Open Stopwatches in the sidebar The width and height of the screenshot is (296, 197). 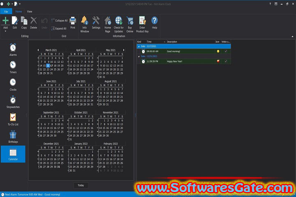pyautogui.click(x=13, y=102)
